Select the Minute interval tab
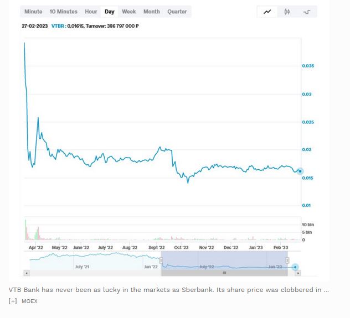The height and width of the screenshot is (318, 350). point(33,12)
